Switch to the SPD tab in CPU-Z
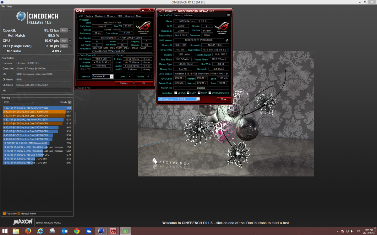The width and height of the screenshot is (377, 235). pyautogui.click(x=120, y=16)
